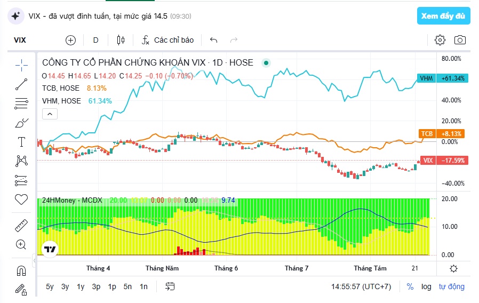Toggle the log scale

point(426,286)
